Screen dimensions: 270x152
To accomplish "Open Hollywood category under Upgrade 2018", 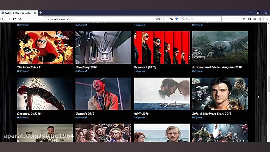I will tap(81, 117).
